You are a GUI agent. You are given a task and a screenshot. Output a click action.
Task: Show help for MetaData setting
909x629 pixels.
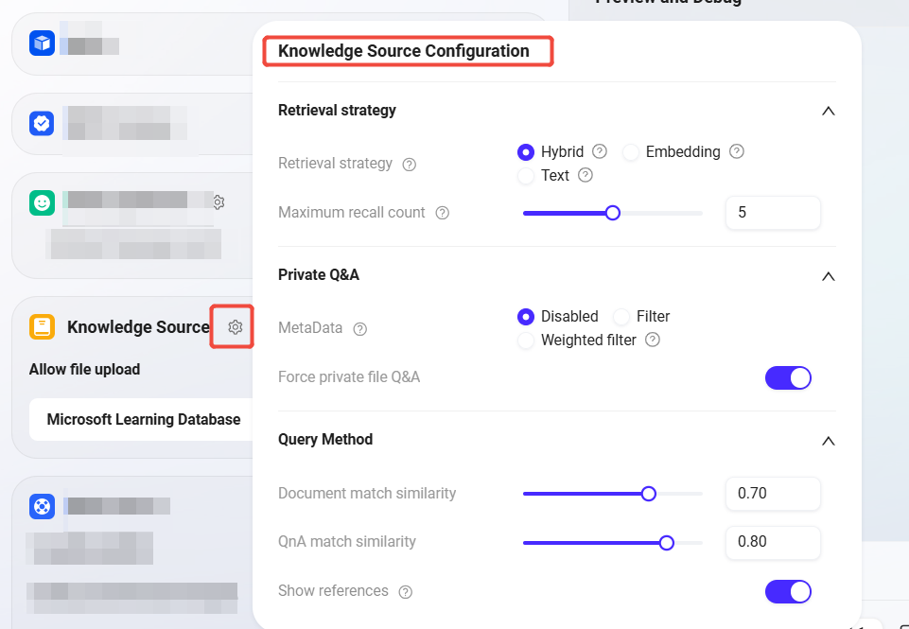coord(360,329)
